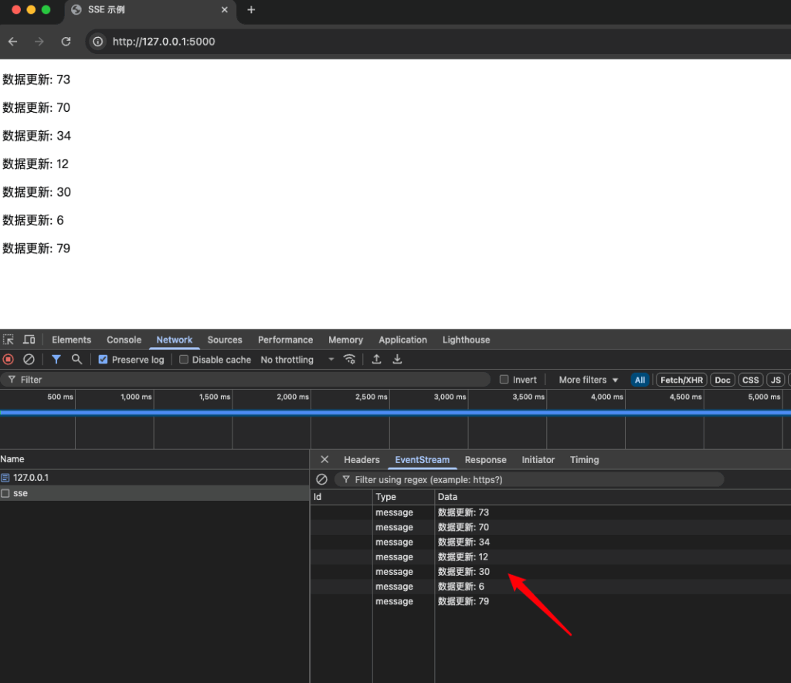This screenshot has width=791, height=683.
Task: Click the 127.0.0.1 document request icon
Action: click(5, 478)
